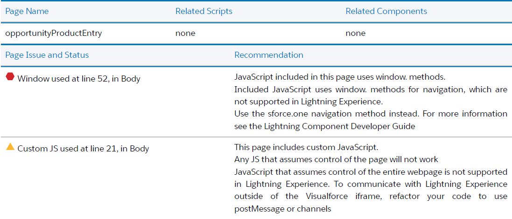
Task: Select the Related Scripts column header
Action: tap(203, 11)
